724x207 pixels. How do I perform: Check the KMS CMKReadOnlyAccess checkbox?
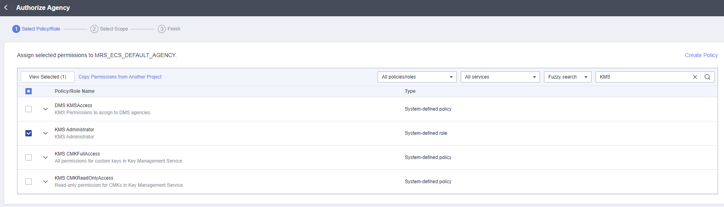click(x=29, y=182)
